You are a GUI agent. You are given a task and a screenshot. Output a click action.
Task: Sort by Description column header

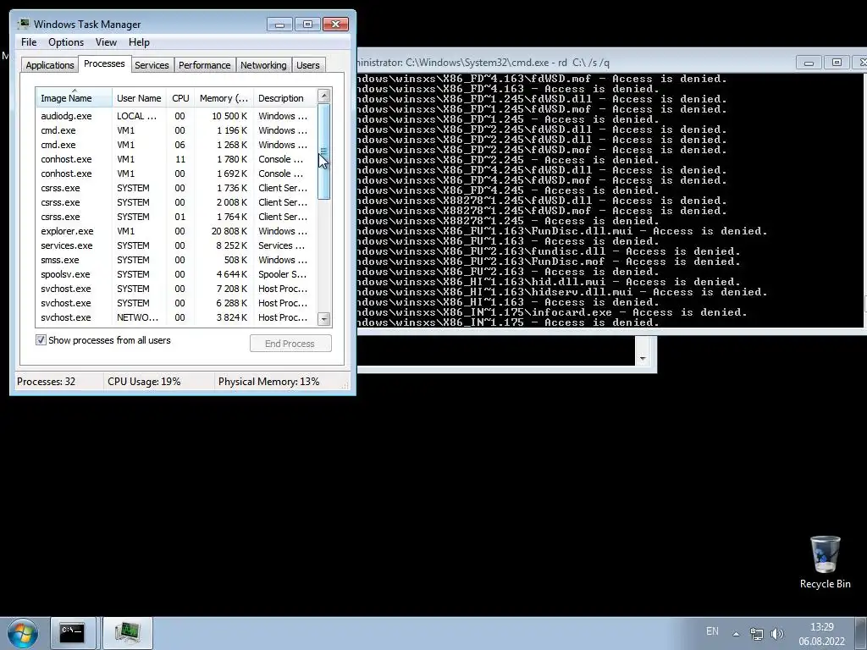(x=285, y=98)
